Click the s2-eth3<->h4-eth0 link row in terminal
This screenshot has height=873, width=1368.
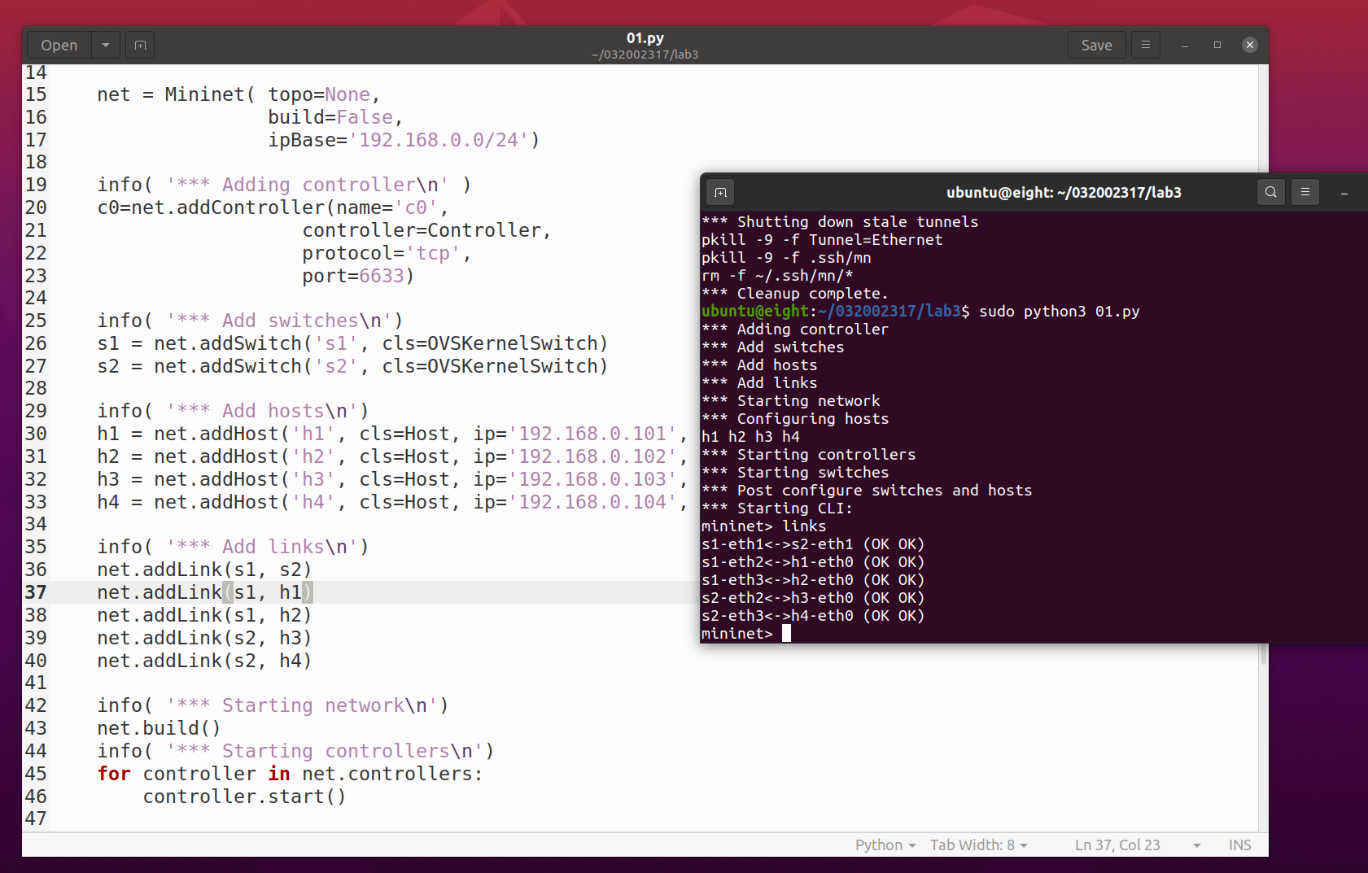[813, 616]
